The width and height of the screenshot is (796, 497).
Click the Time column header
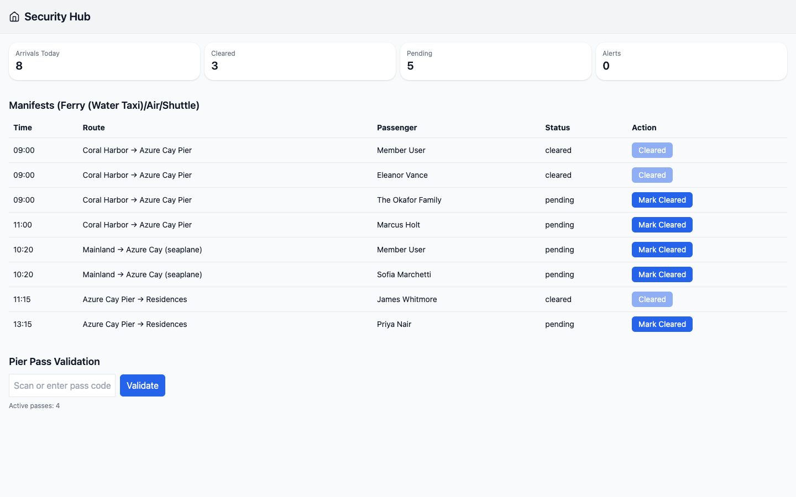(23, 128)
